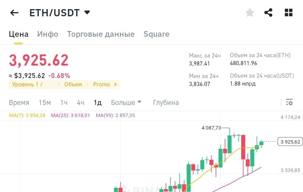
Task: Open chart indicator settings icon
Action: [x=289, y=102]
